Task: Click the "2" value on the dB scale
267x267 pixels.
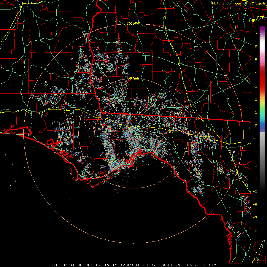Action: point(256,99)
